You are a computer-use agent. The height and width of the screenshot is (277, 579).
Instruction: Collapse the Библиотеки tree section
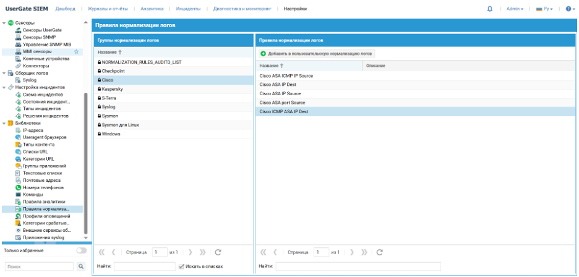(x=4, y=123)
